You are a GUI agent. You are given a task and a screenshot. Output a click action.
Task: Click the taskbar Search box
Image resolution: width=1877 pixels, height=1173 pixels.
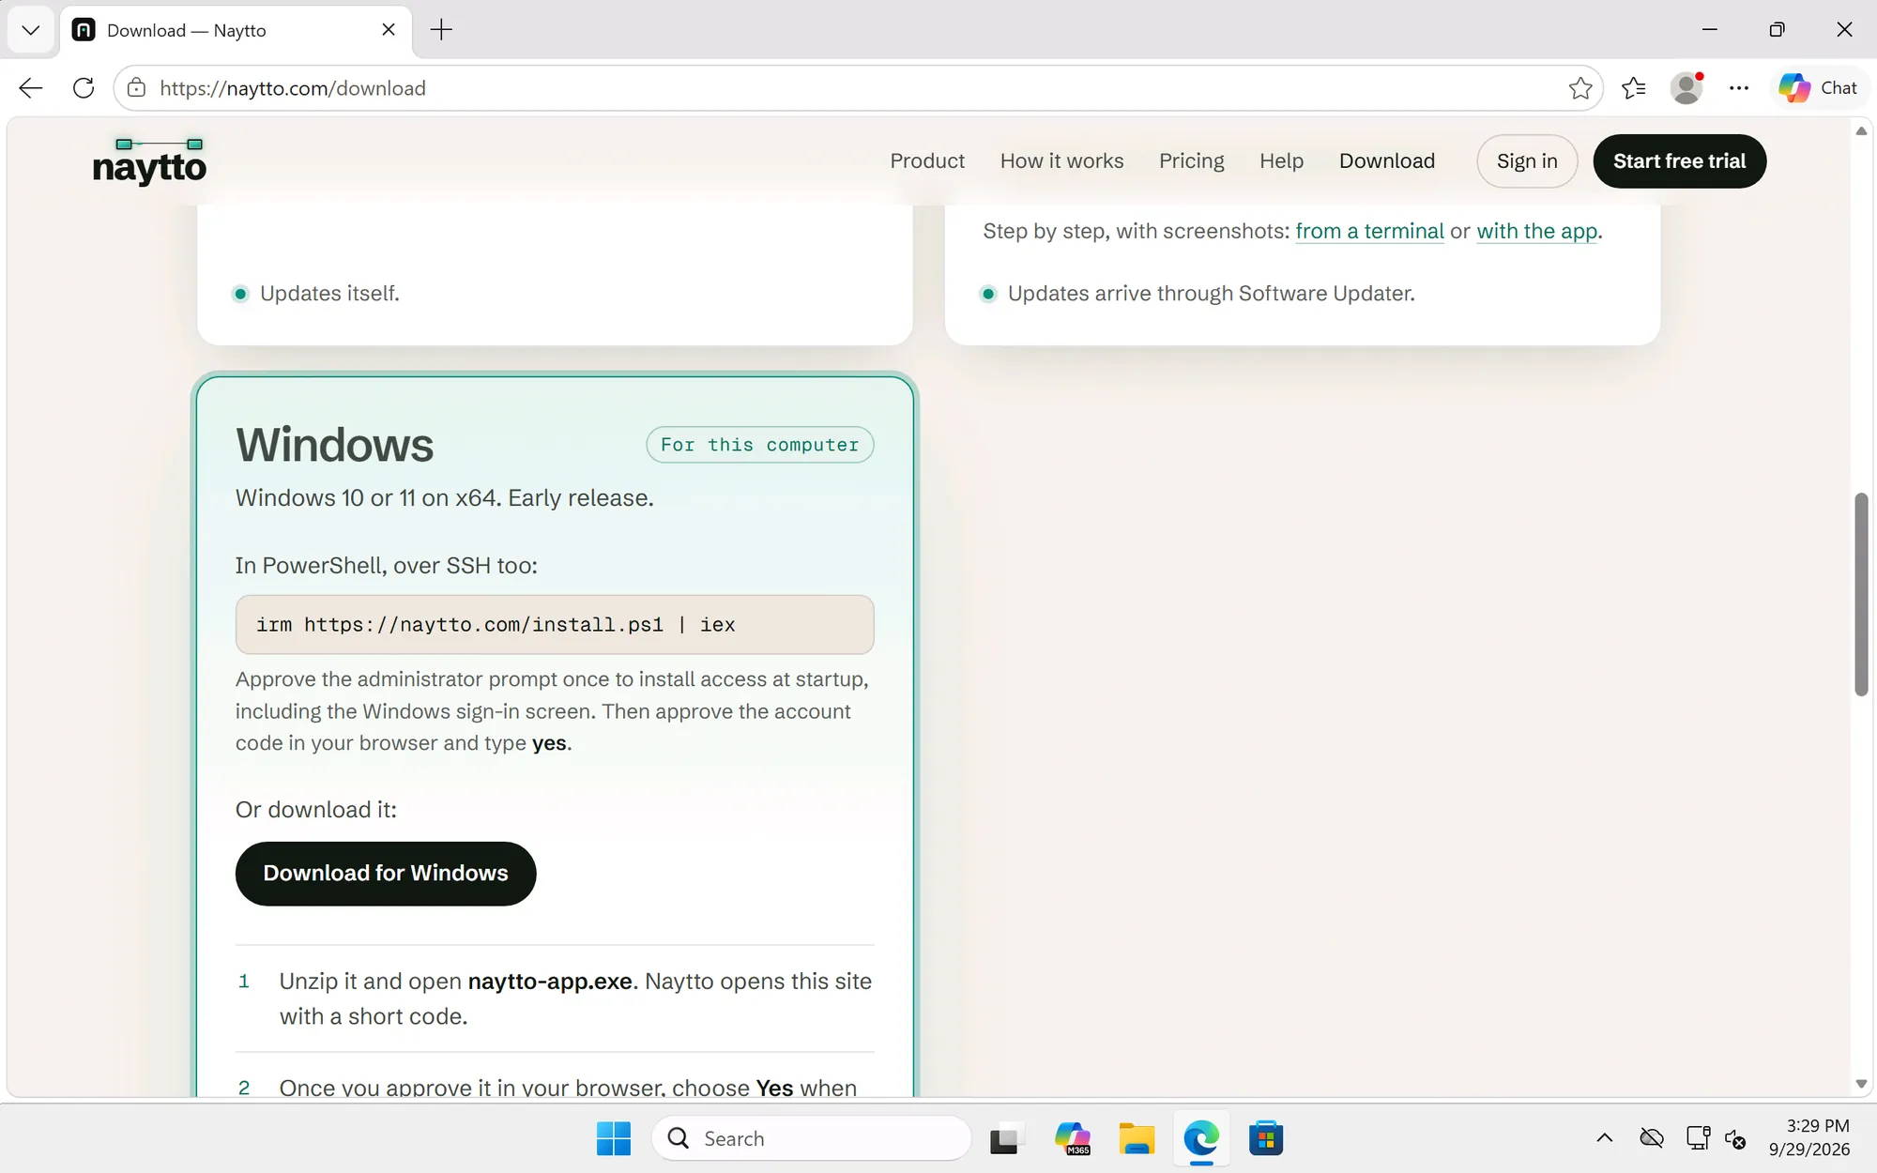[x=811, y=1139]
